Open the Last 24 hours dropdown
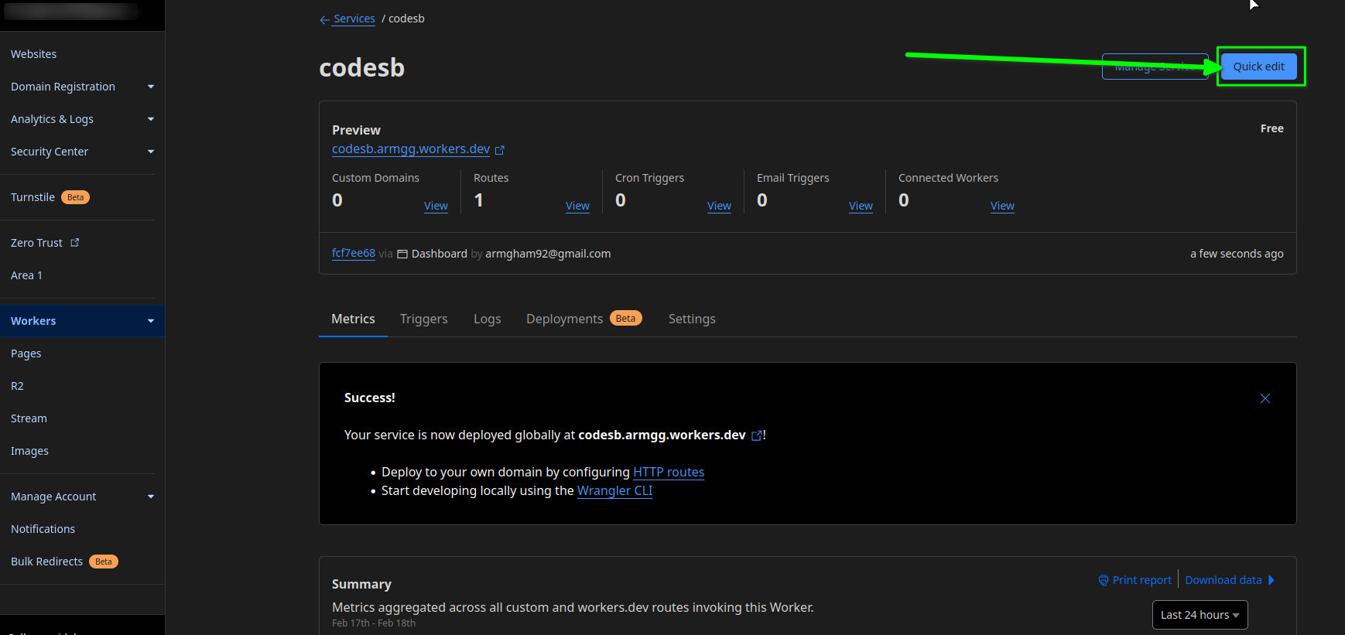This screenshot has width=1345, height=635. pos(1200,615)
